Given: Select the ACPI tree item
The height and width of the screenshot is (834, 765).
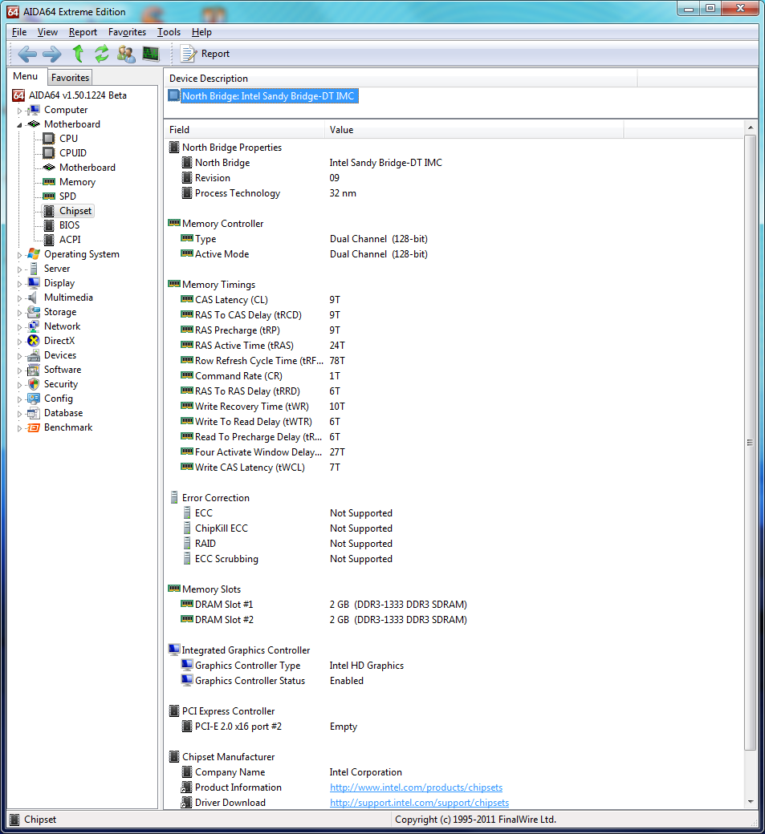Looking at the screenshot, I should tap(70, 239).
